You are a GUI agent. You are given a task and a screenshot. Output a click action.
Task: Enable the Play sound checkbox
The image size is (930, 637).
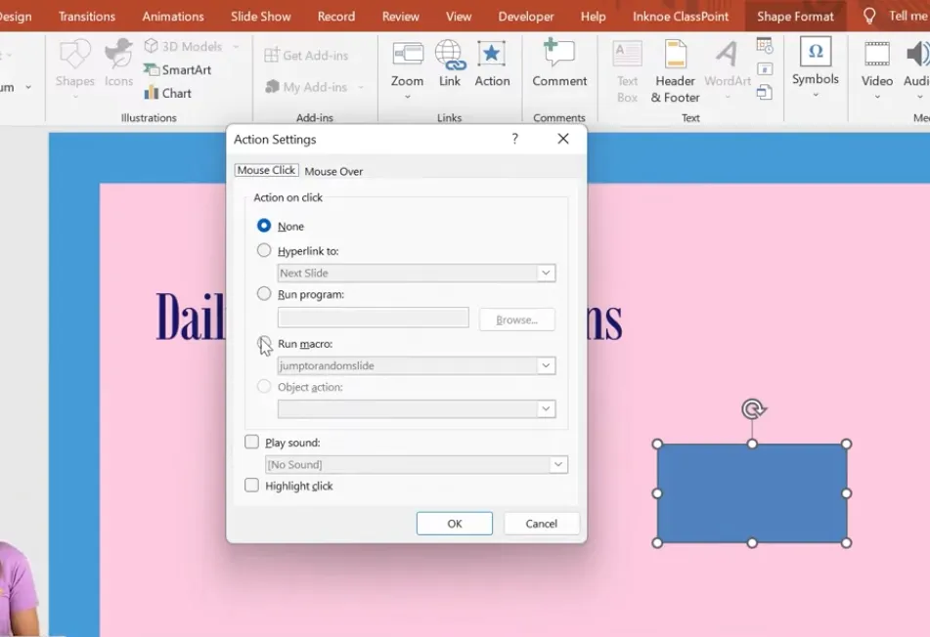coord(252,443)
